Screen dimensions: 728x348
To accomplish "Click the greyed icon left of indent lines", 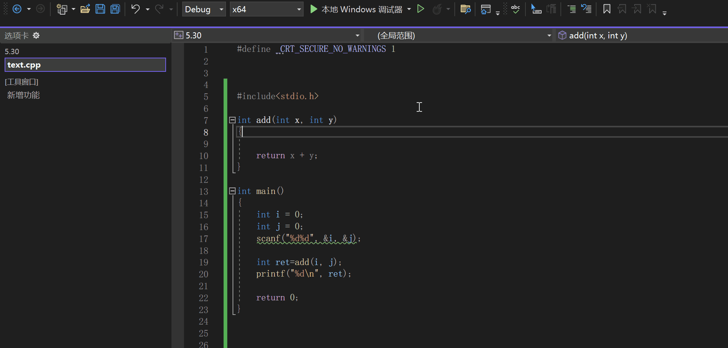I will pos(551,9).
